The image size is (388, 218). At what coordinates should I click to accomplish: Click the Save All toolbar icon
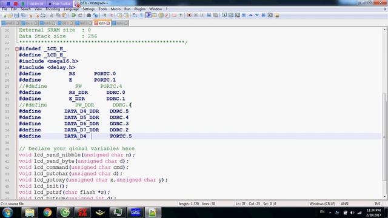(23, 15)
